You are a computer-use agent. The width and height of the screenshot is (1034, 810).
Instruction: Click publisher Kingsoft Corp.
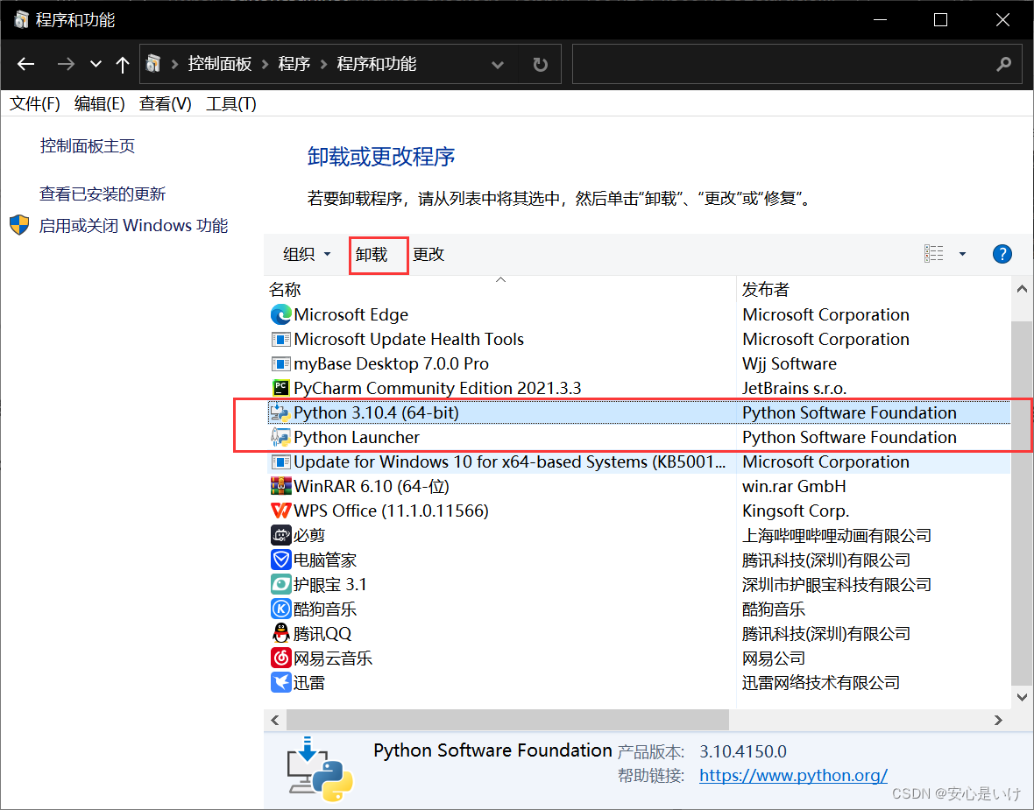(796, 511)
